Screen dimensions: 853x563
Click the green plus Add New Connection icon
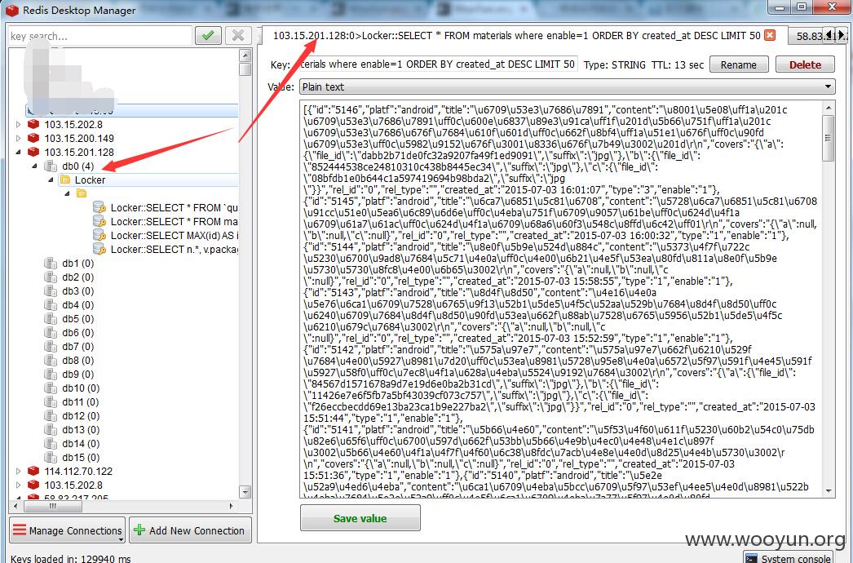click(139, 530)
